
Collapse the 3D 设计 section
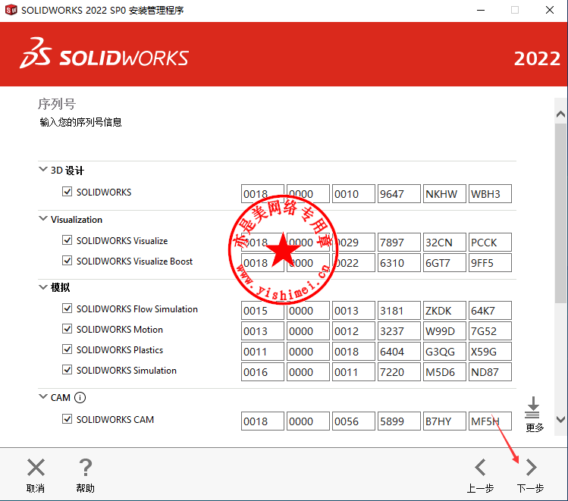coord(43,169)
